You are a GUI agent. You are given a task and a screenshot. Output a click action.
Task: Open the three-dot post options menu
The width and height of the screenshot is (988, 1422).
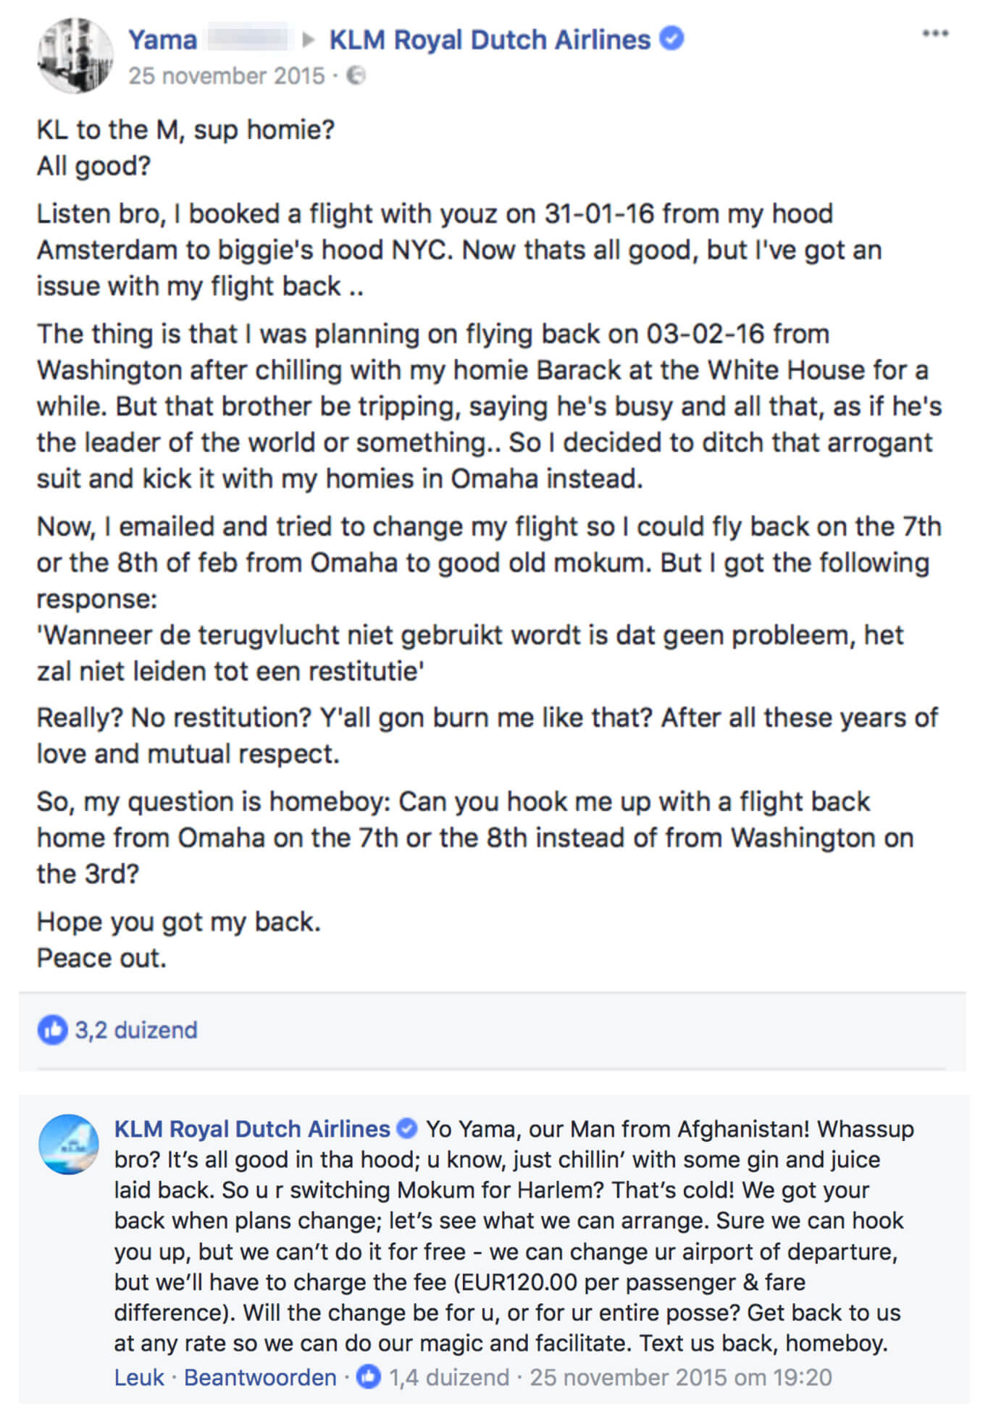pos(934,33)
